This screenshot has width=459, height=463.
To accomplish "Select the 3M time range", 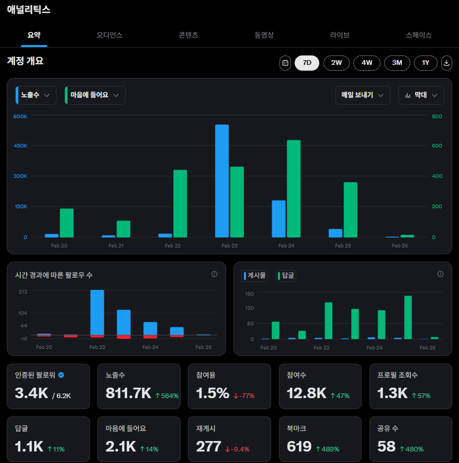I will pyautogui.click(x=397, y=63).
